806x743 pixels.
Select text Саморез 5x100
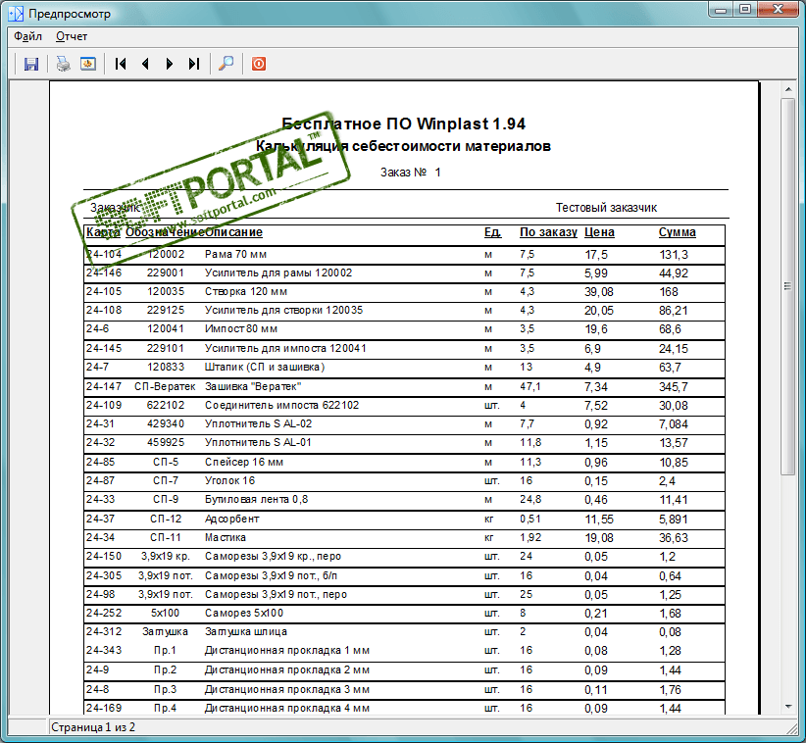(244, 613)
